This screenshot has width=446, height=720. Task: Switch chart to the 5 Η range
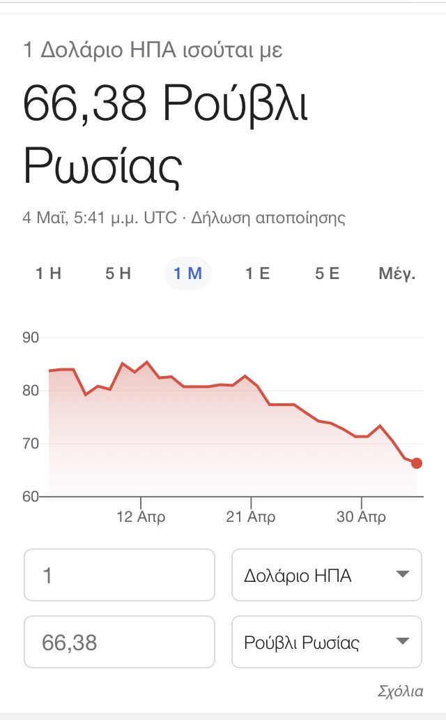118,273
